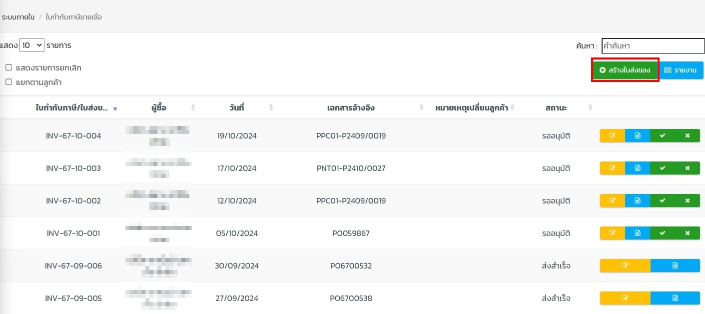Edit the INV-67-09-006 invoice row
This screenshot has height=314, width=705.
(x=625, y=266)
